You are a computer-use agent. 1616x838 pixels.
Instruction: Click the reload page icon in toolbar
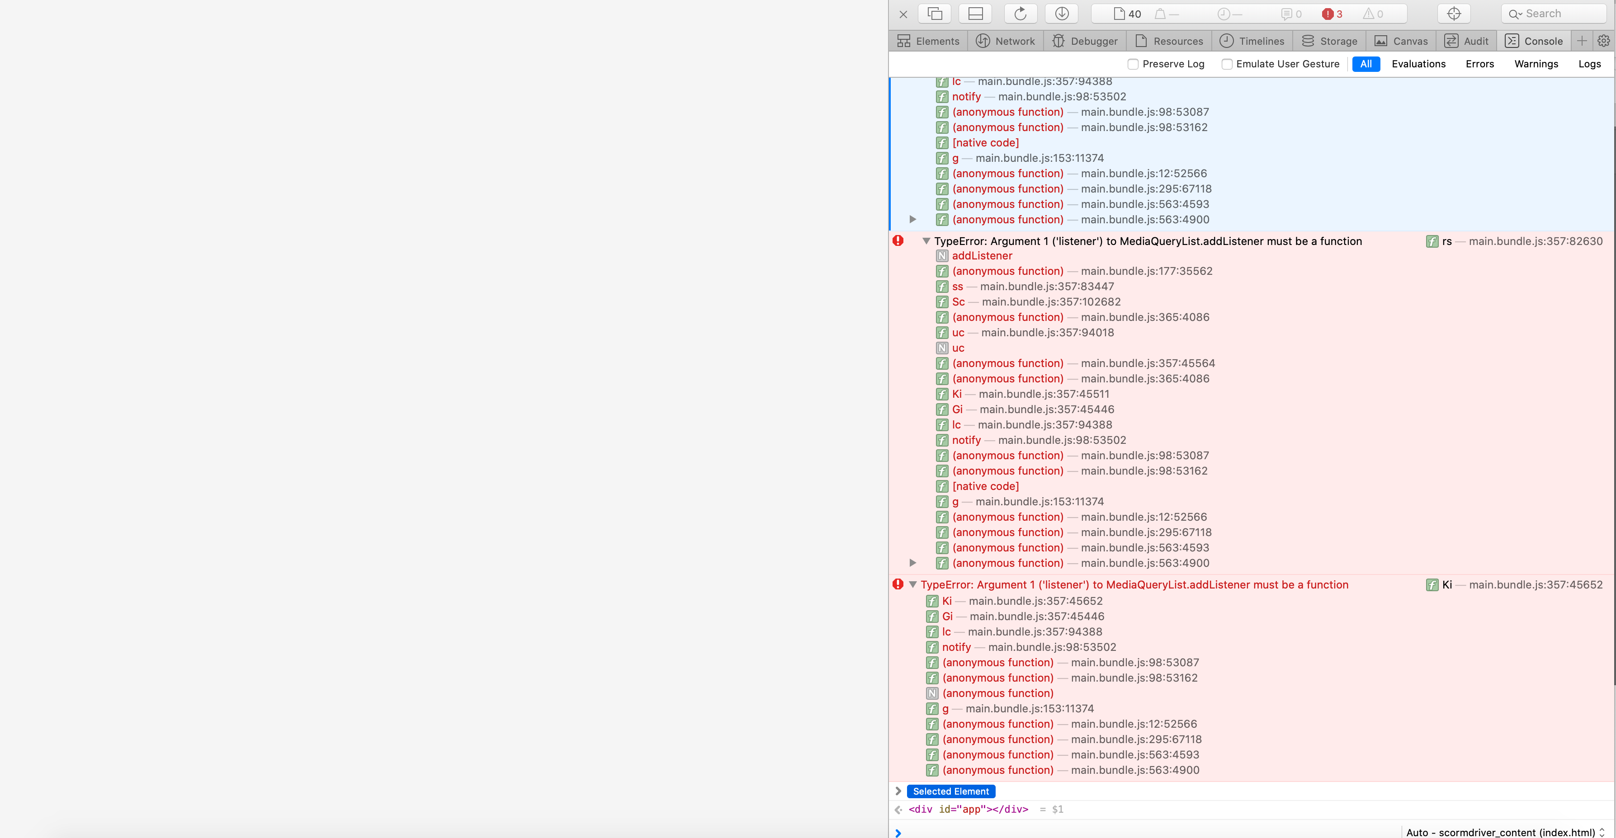[x=1020, y=14]
